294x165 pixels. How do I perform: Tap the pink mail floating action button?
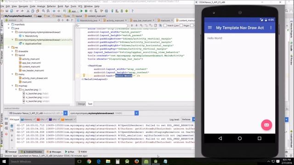(x=266, y=125)
